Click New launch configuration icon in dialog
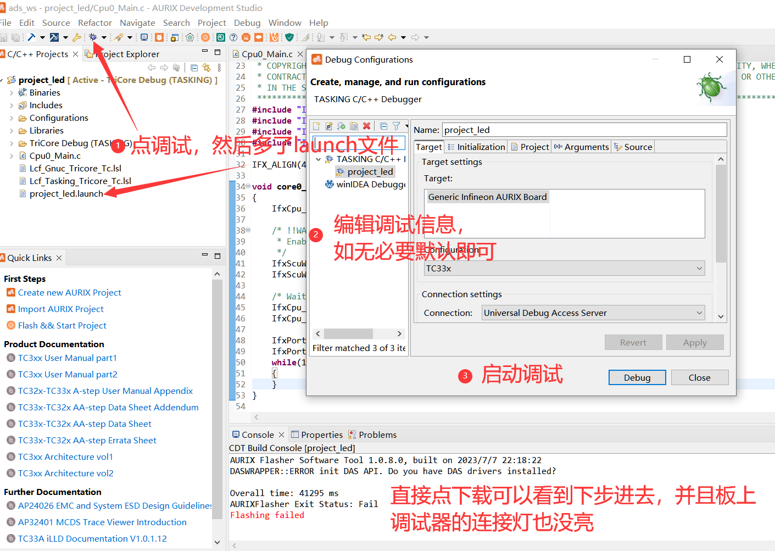This screenshot has height=551, width=775. point(316,126)
